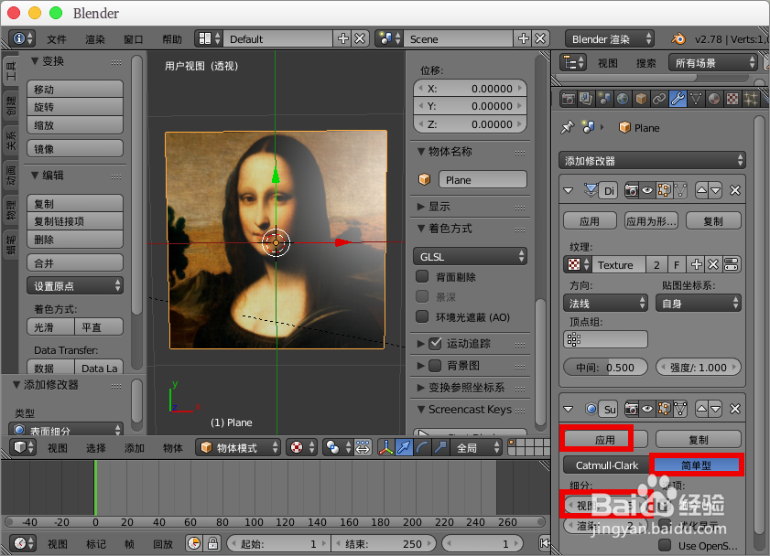Screen dimensions: 770x556
Task: Move the Di modifier down in stack
Action: 715,190
